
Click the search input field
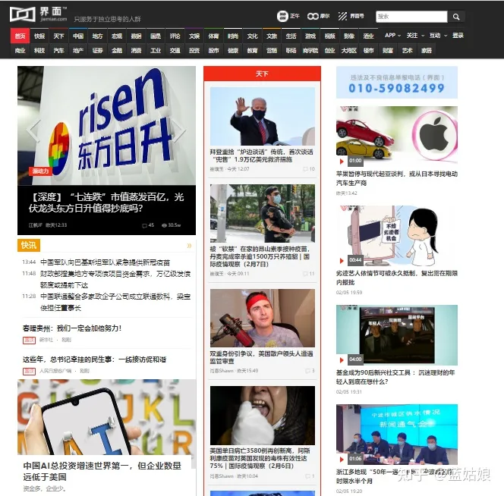pos(411,17)
